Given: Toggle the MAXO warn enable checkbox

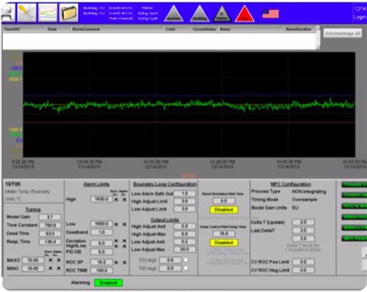Looking at the screenshot, I should pyautogui.click(x=50, y=260).
